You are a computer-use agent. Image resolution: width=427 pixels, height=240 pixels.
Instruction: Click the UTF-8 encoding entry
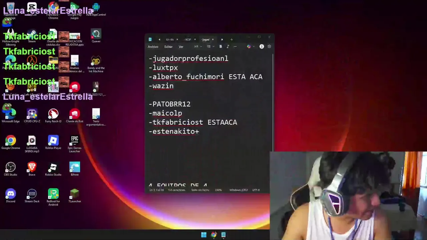pyautogui.click(x=256, y=190)
